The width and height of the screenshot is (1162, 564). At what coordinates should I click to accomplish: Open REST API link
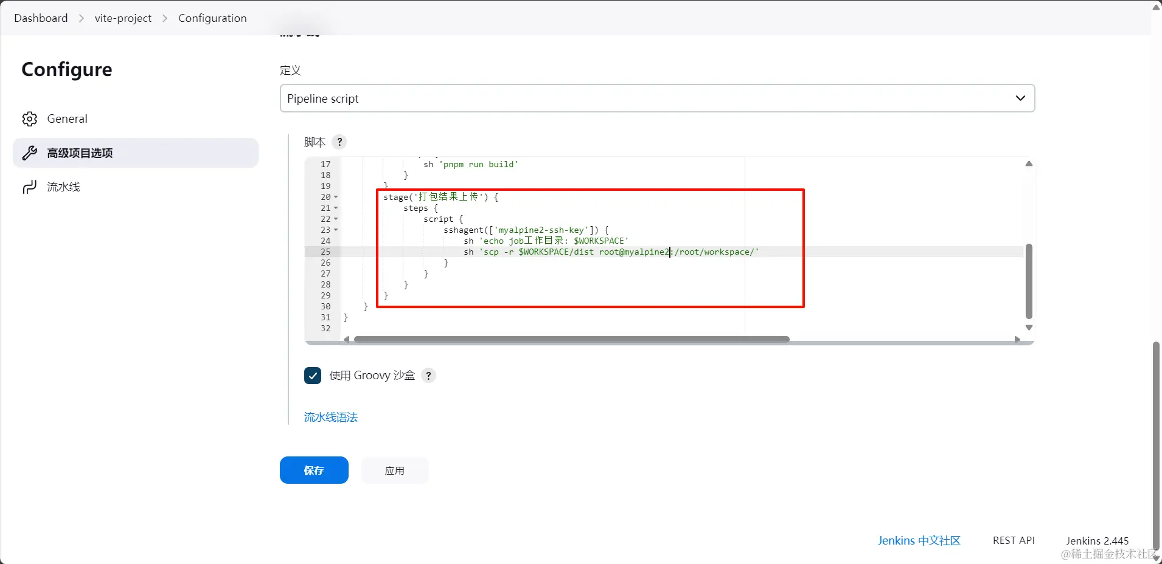pos(1014,540)
